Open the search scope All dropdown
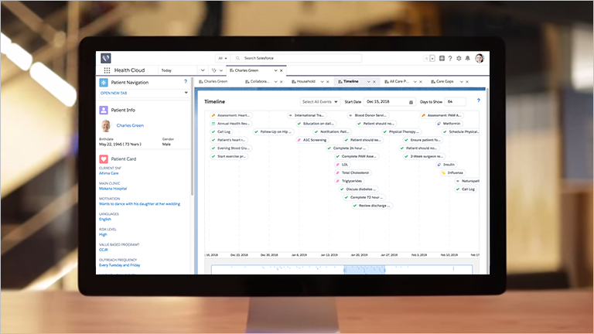Screen dimensions: 594x334 tap(224, 58)
